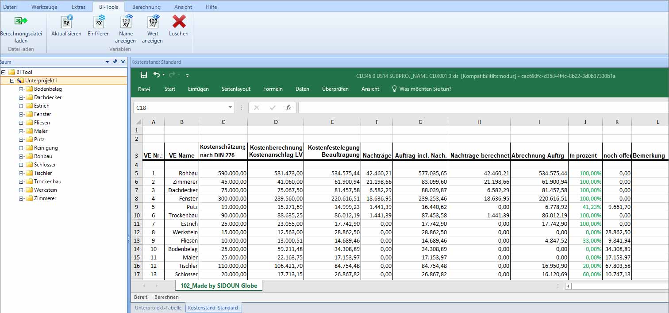Click the Excel save disk icon
The width and height of the screenshot is (669, 313).
[144, 75]
